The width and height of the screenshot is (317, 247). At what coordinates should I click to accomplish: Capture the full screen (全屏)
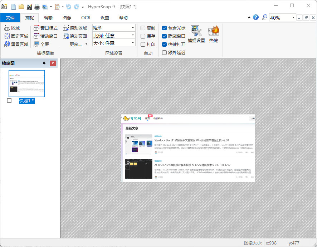click(41, 44)
